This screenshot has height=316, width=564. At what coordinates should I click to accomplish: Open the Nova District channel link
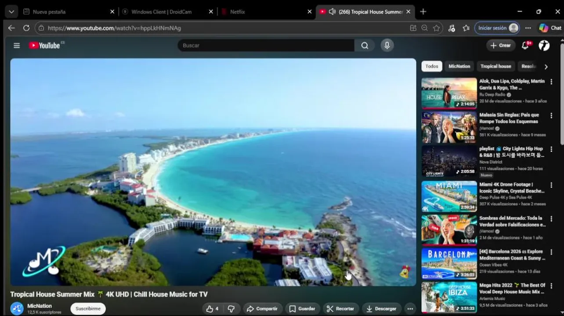coord(491,162)
